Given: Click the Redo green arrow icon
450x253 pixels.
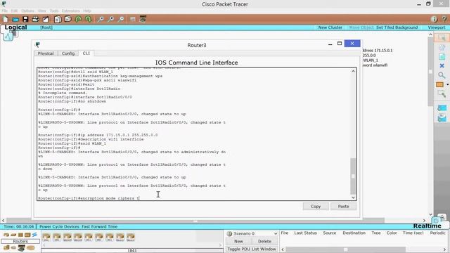Looking at the screenshot, I should (x=88, y=19).
